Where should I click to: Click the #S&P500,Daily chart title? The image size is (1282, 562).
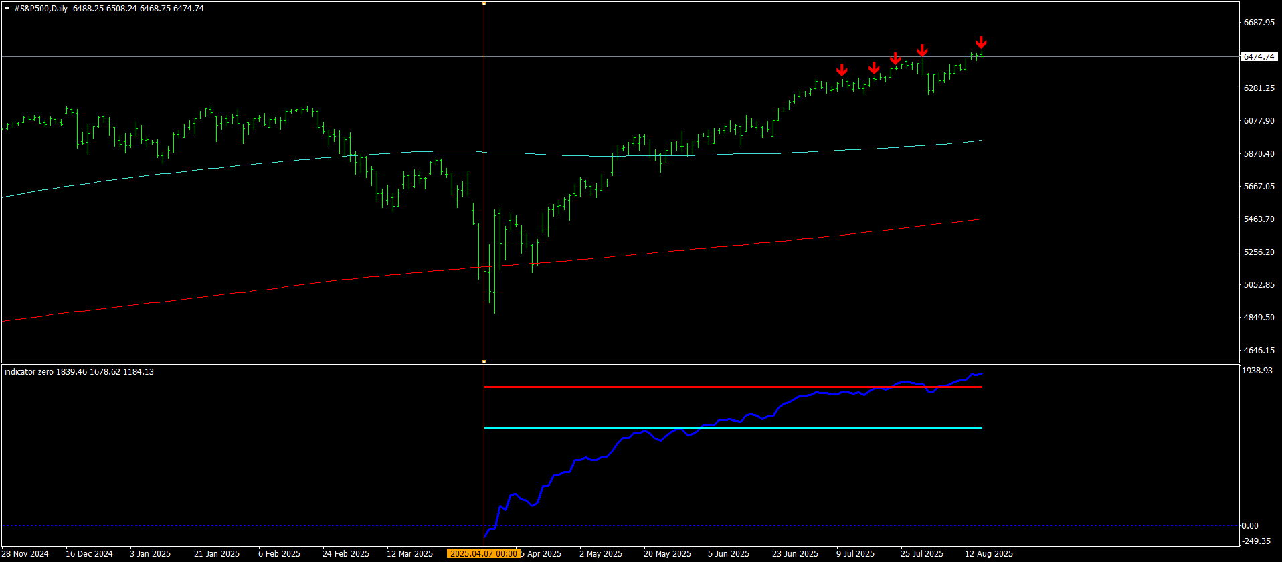(x=41, y=9)
